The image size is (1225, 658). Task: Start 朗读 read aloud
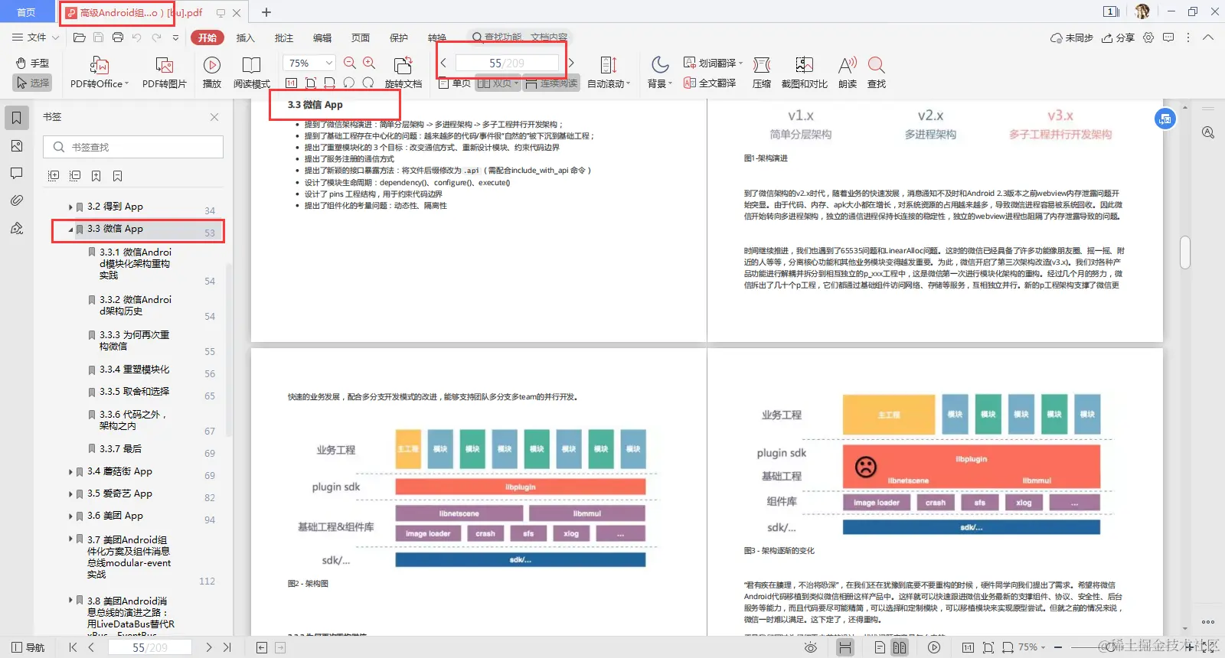point(848,73)
